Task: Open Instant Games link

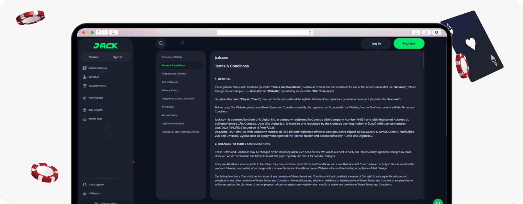Action: click(98, 68)
